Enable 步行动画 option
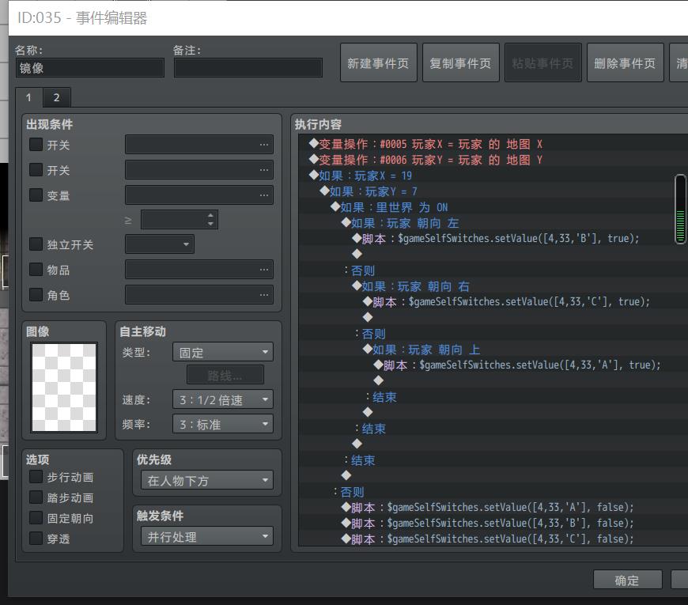Image resolution: width=688 pixels, height=605 pixels. click(x=36, y=476)
